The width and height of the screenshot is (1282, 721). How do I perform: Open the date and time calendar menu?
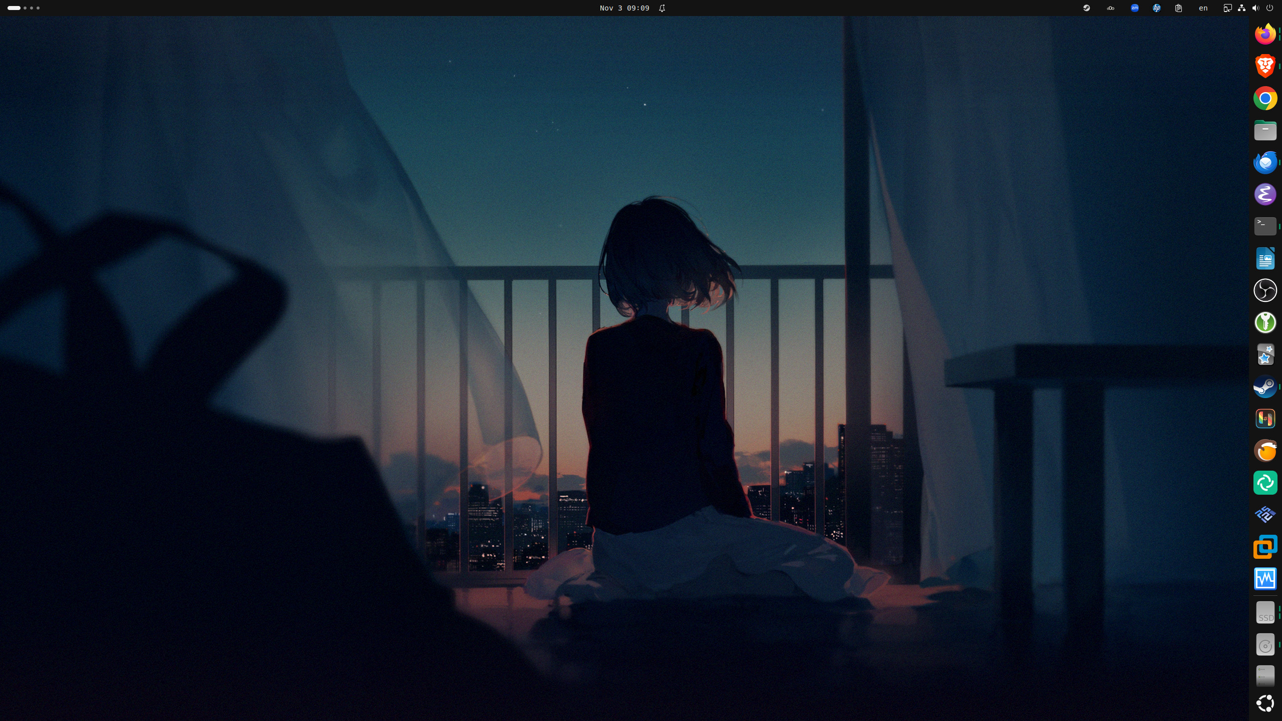[x=624, y=8]
